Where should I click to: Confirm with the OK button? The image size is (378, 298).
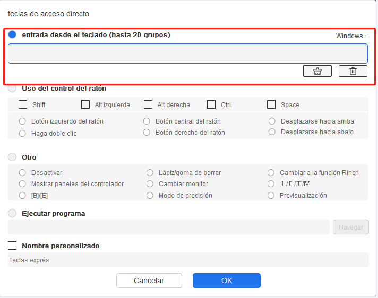pyautogui.click(x=226, y=281)
